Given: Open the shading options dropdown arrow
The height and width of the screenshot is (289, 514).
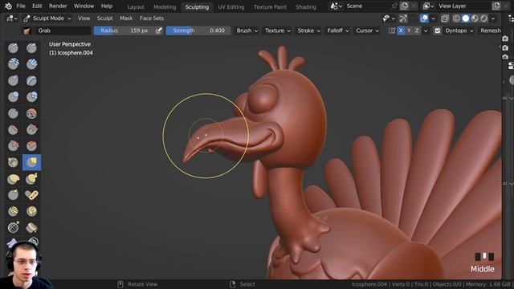Looking at the screenshot, I should 493,18.
